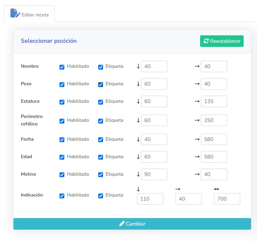Click Perímetro cefálico horizontal field showing 250
Image resolution: width=257 pixels, height=243 pixels.
214,120
